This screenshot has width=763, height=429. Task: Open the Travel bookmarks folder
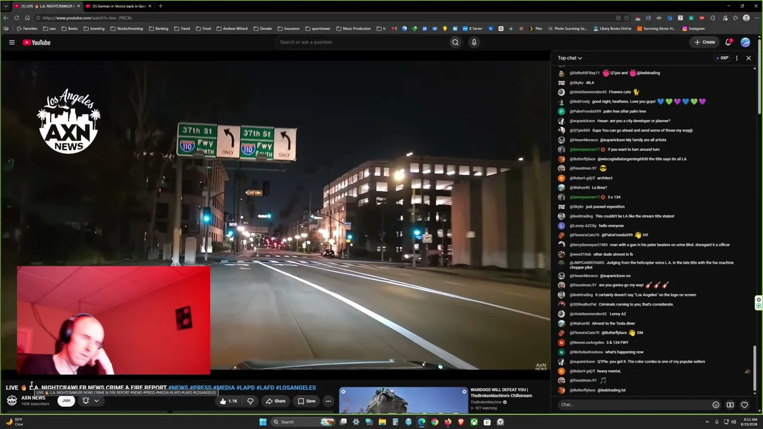coord(182,29)
